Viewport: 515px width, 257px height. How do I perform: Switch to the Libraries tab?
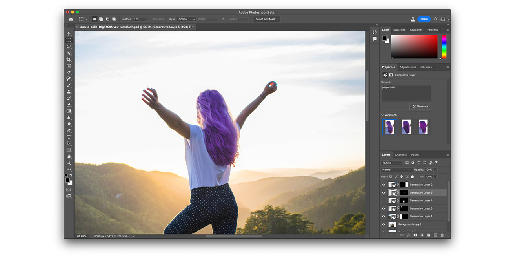pos(426,67)
